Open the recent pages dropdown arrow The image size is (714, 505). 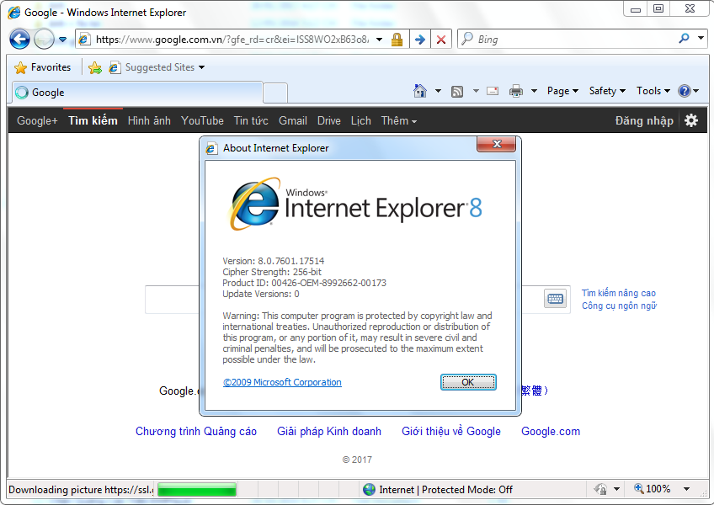(x=63, y=40)
